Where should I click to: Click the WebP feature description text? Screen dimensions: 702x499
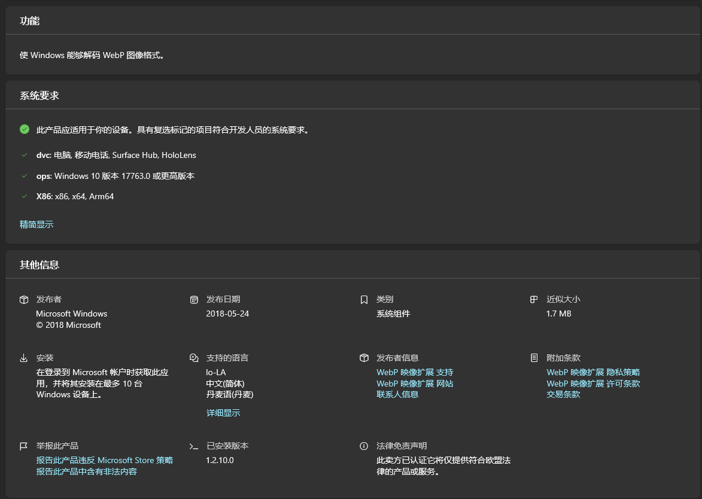pos(92,55)
